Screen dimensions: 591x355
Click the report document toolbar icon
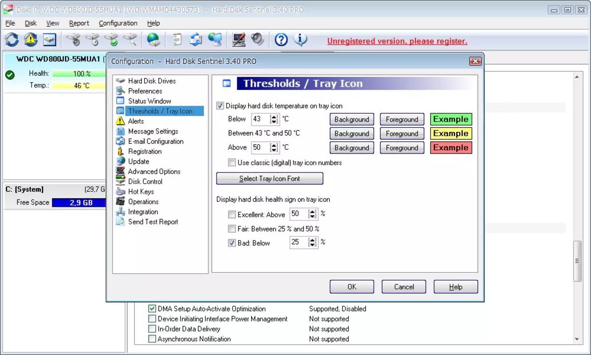[x=177, y=39]
